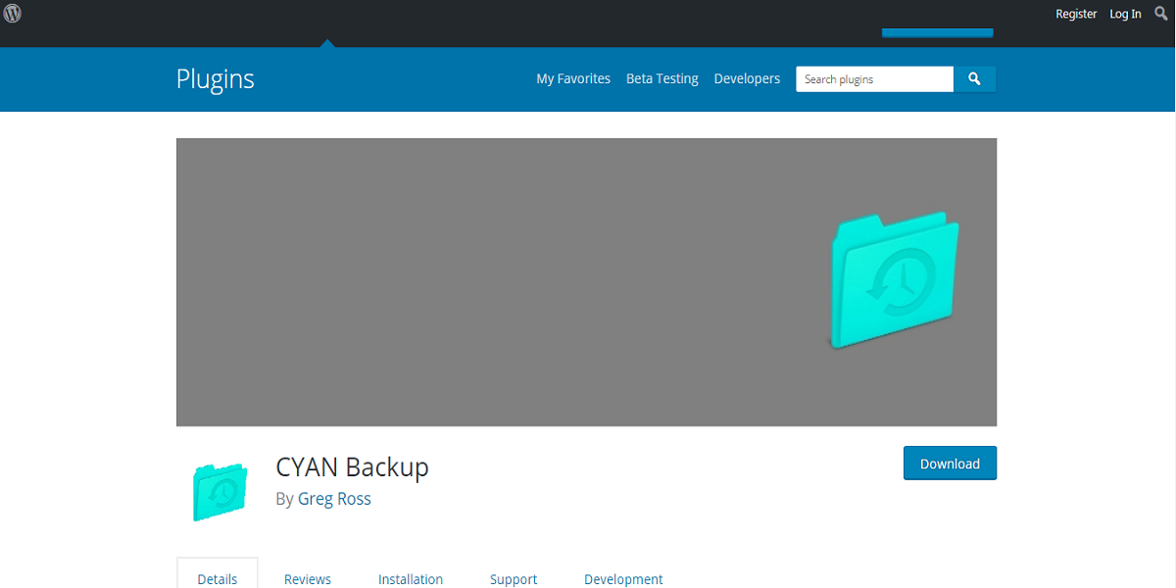The width and height of the screenshot is (1176, 588).
Task: Click the CYAN Backup folder plugin icon
Action: coord(219,491)
